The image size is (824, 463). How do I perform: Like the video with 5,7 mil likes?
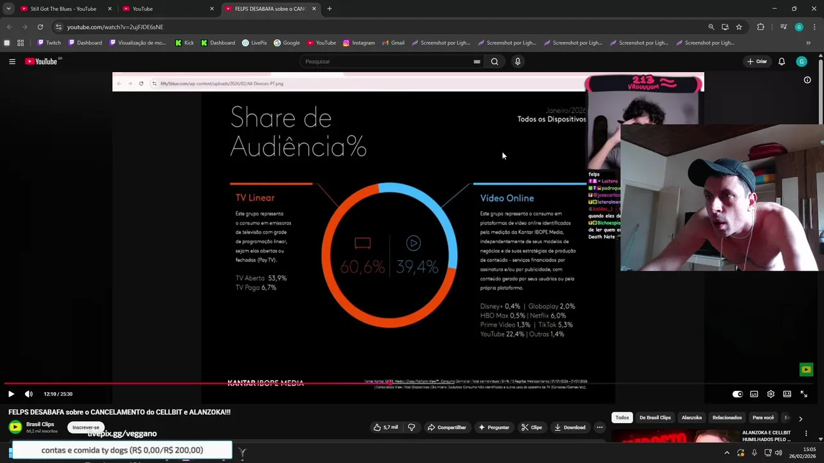point(386,427)
